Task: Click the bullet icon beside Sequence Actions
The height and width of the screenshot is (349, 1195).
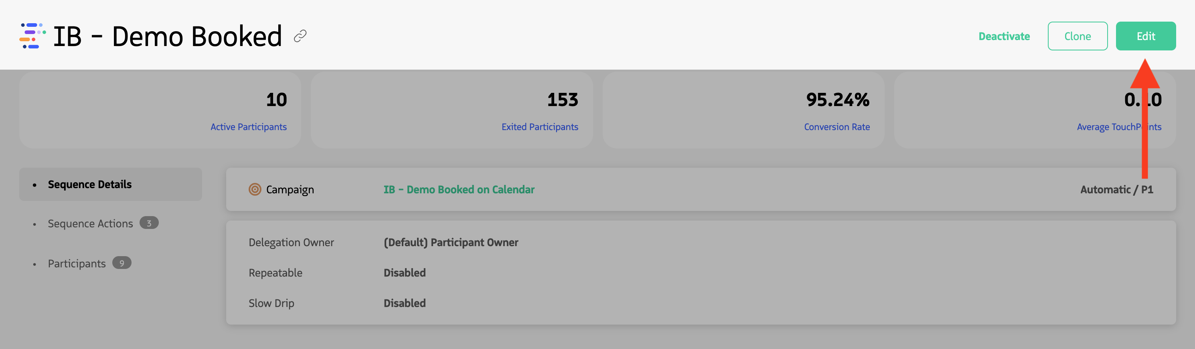Action: click(x=34, y=224)
